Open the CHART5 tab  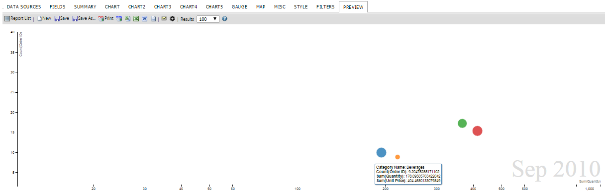tap(214, 7)
